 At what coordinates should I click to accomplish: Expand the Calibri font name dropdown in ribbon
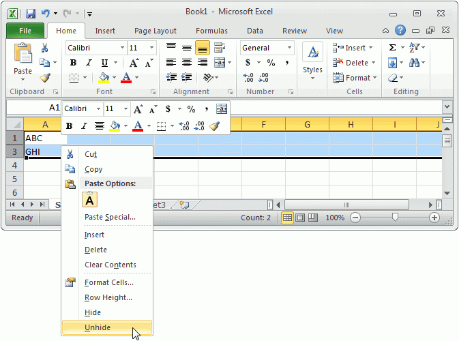(x=122, y=48)
